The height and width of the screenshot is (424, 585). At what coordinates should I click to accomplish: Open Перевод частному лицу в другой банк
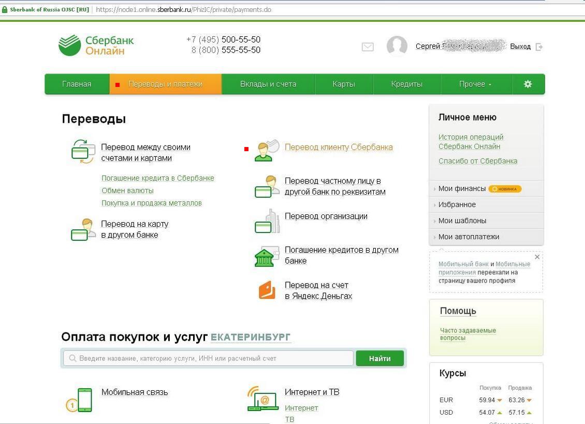(335, 186)
